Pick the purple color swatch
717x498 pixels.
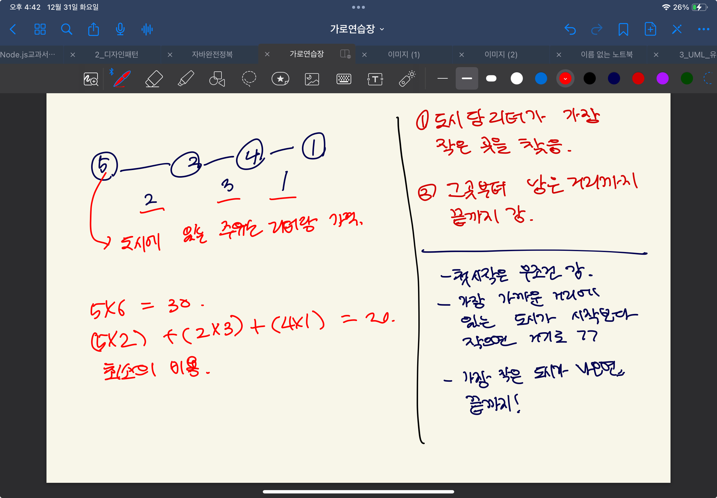662,78
